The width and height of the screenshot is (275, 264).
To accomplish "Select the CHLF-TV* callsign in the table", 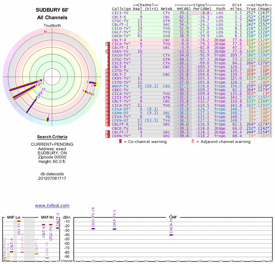I will (121, 32).
